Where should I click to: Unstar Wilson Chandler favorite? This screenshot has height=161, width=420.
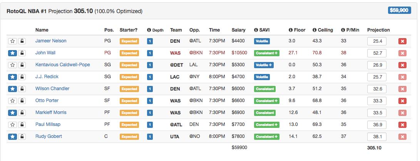click(13, 89)
